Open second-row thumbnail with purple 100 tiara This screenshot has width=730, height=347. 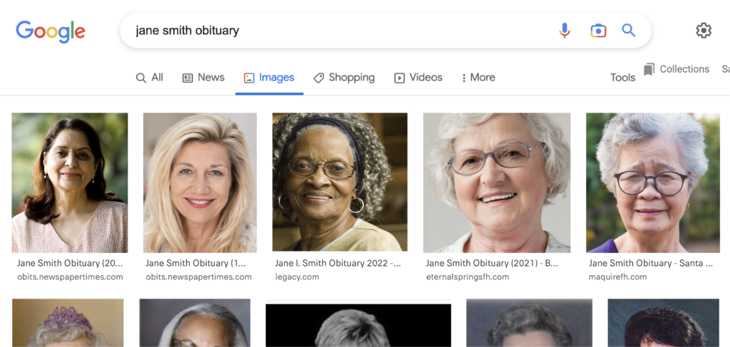(x=68, y=323)
